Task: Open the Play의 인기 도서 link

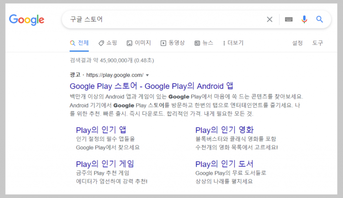Action: coord(224,164)
